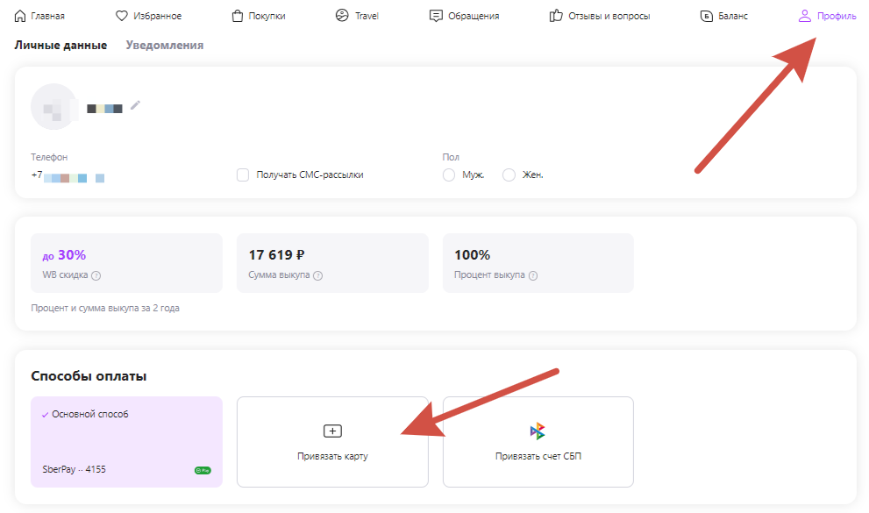This screenshot has height=513, width=869.
Task: Click the СБП logo icon
Action: click(x=538, y=431)
